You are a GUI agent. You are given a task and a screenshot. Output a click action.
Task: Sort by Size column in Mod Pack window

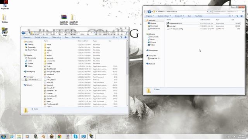pos(232,20)
